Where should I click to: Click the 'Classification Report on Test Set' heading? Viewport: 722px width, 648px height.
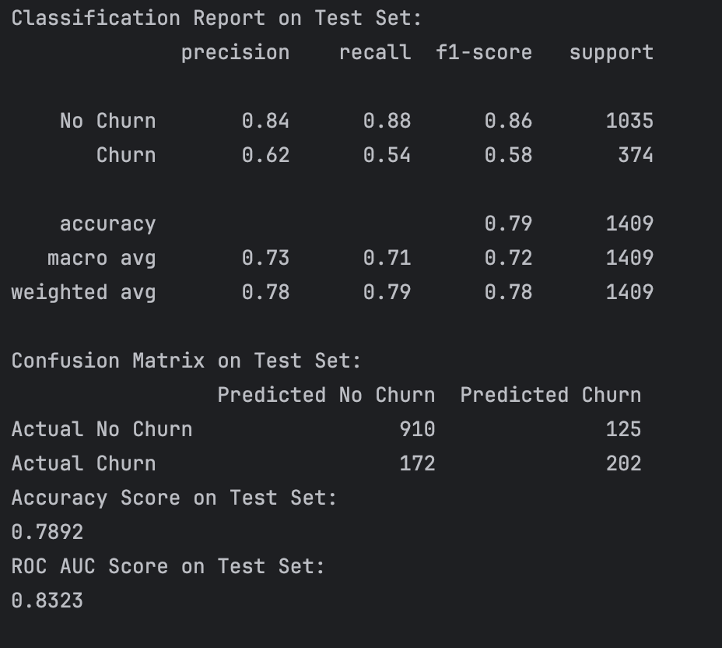(216, 18)
